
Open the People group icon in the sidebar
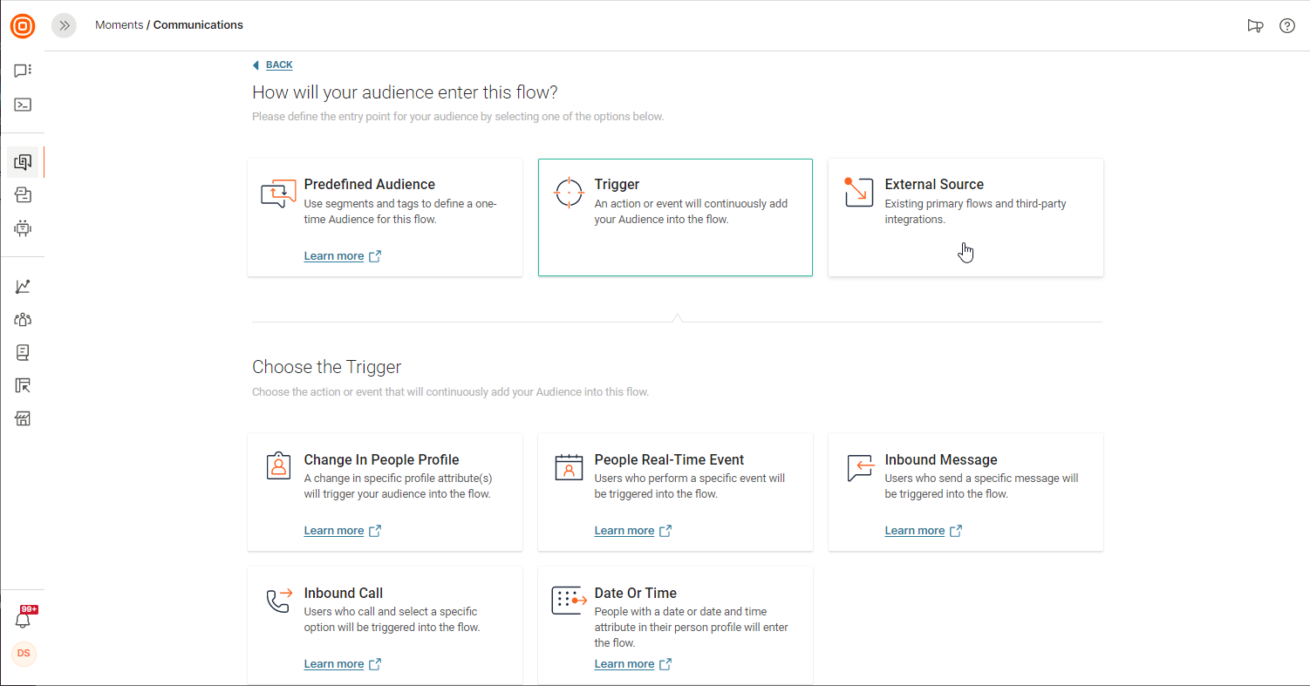click(23, 319)
